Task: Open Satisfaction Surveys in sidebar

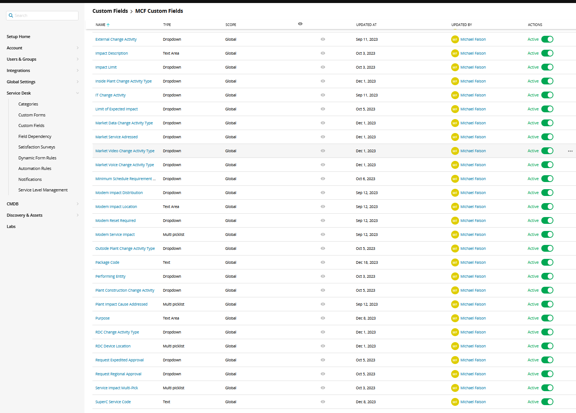Action: 37,147
